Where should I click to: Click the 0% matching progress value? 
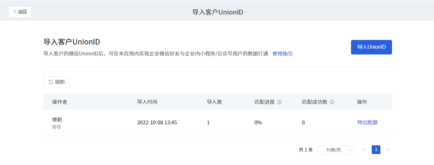point(258,123)
